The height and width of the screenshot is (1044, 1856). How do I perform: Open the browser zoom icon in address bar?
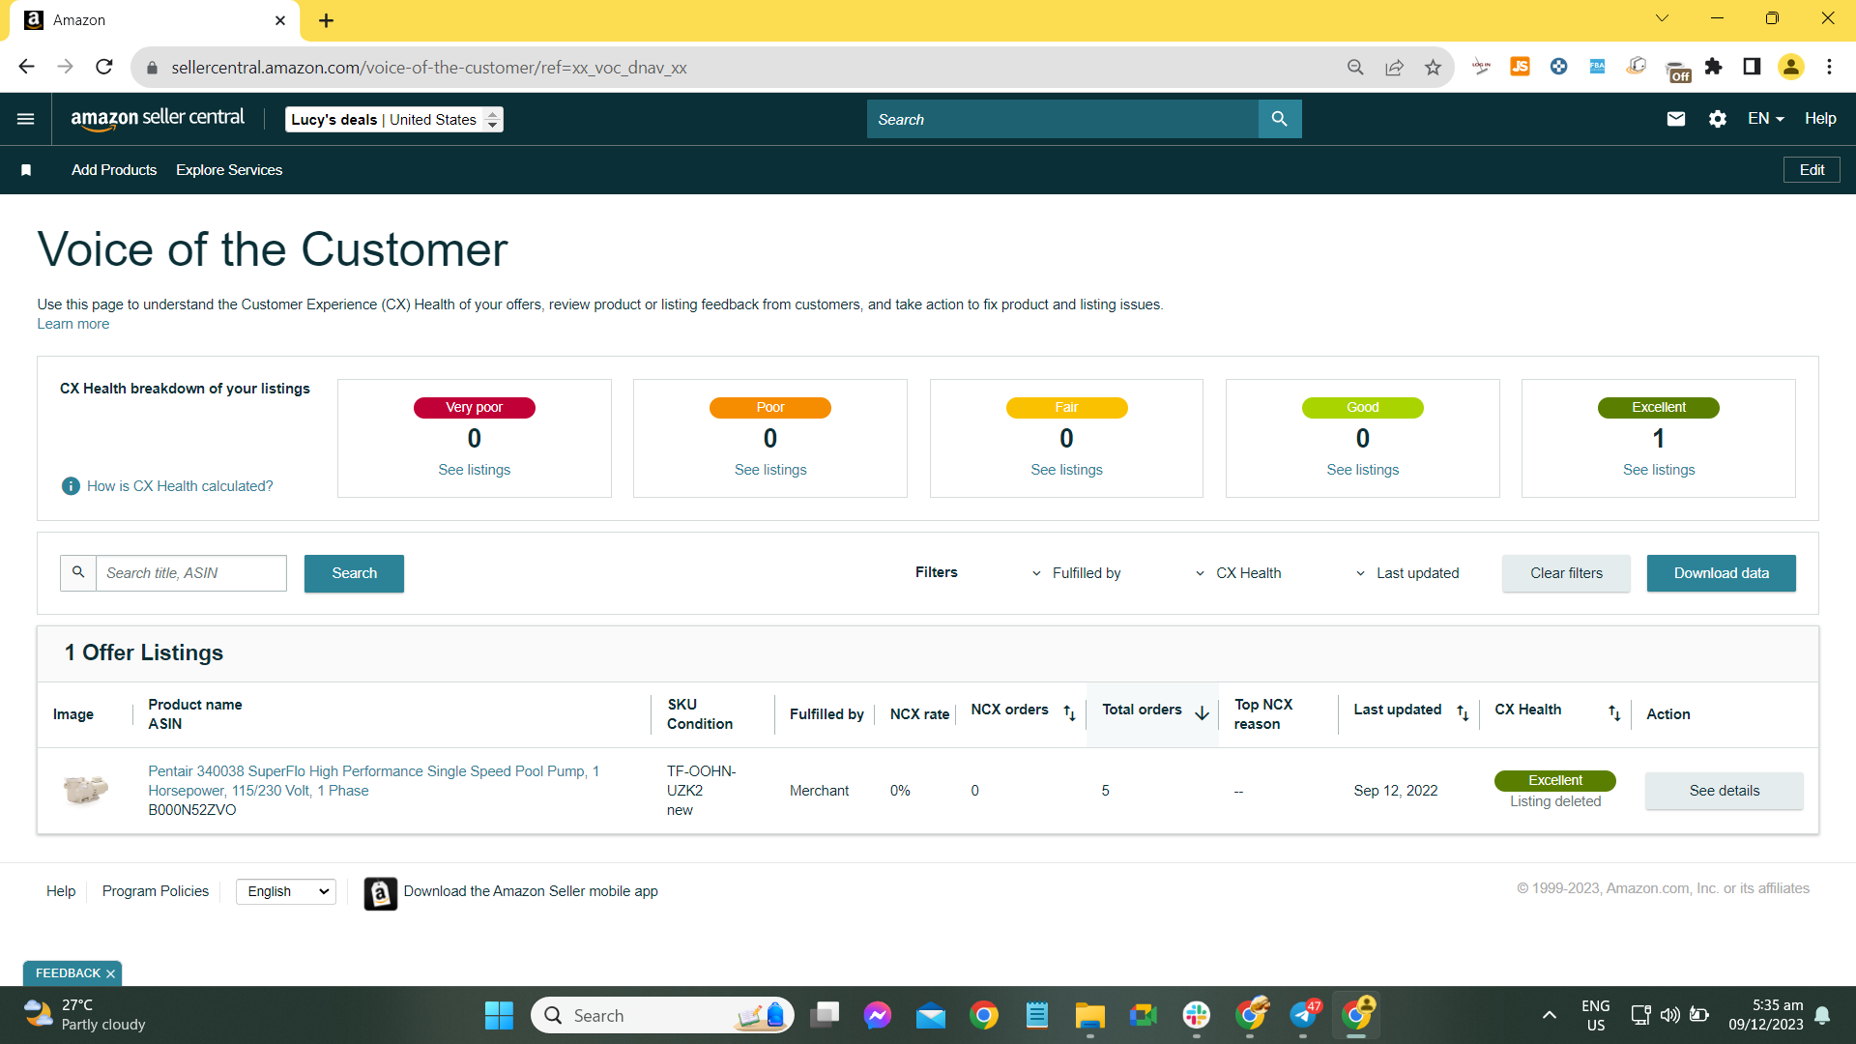pyautogui.click(x=1355, y=67)
